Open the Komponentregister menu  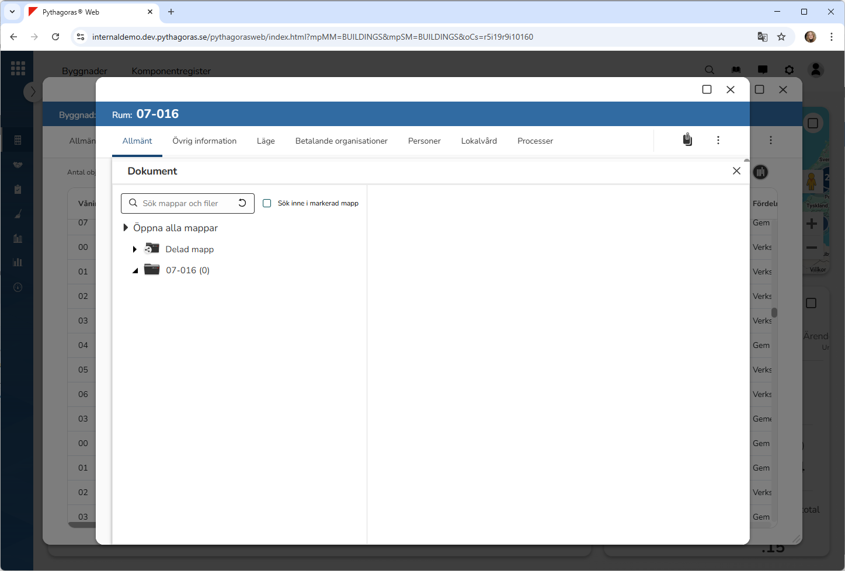tap(171, 71)
